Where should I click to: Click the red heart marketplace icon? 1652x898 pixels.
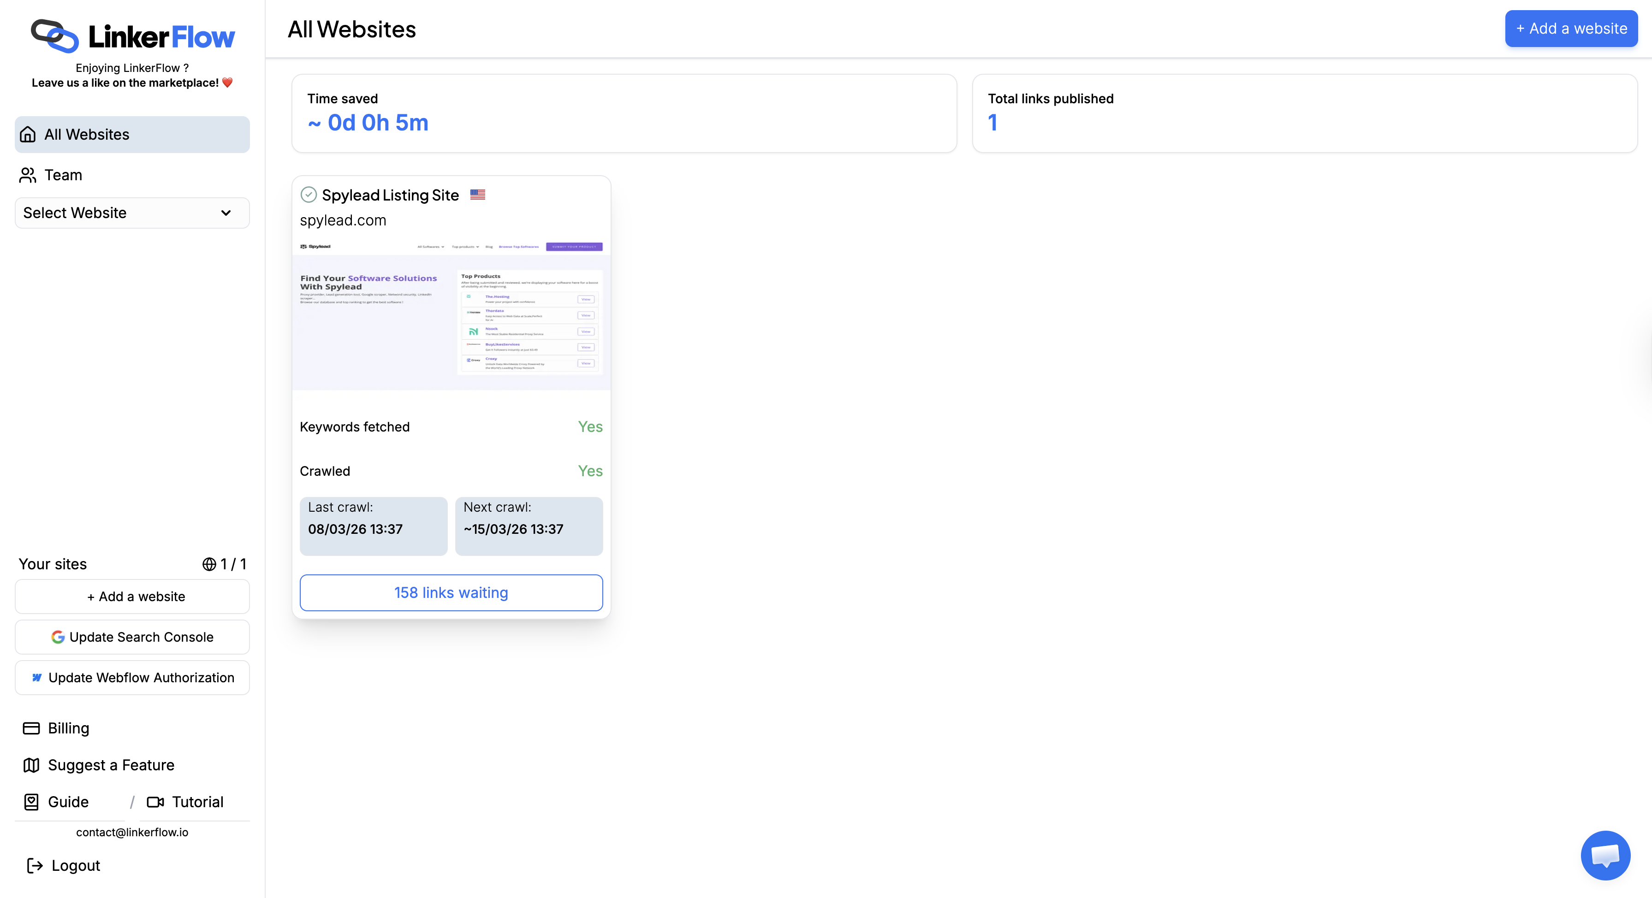[228, 83]
